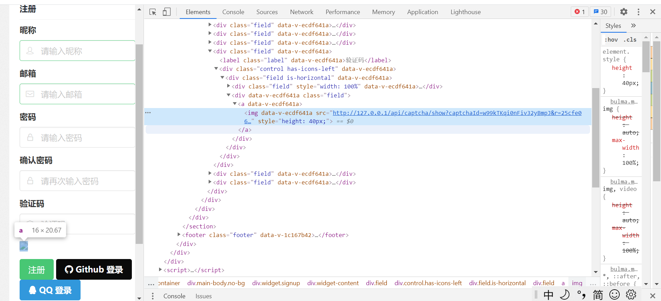Collapse the div.field containing the label
Screen dimensions: 661x301
pos(210,51)
